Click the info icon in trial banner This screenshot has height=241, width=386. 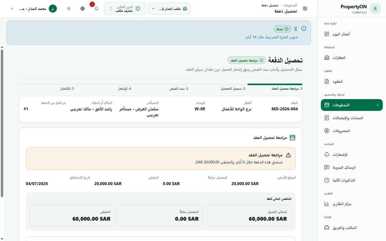[304, 28]
